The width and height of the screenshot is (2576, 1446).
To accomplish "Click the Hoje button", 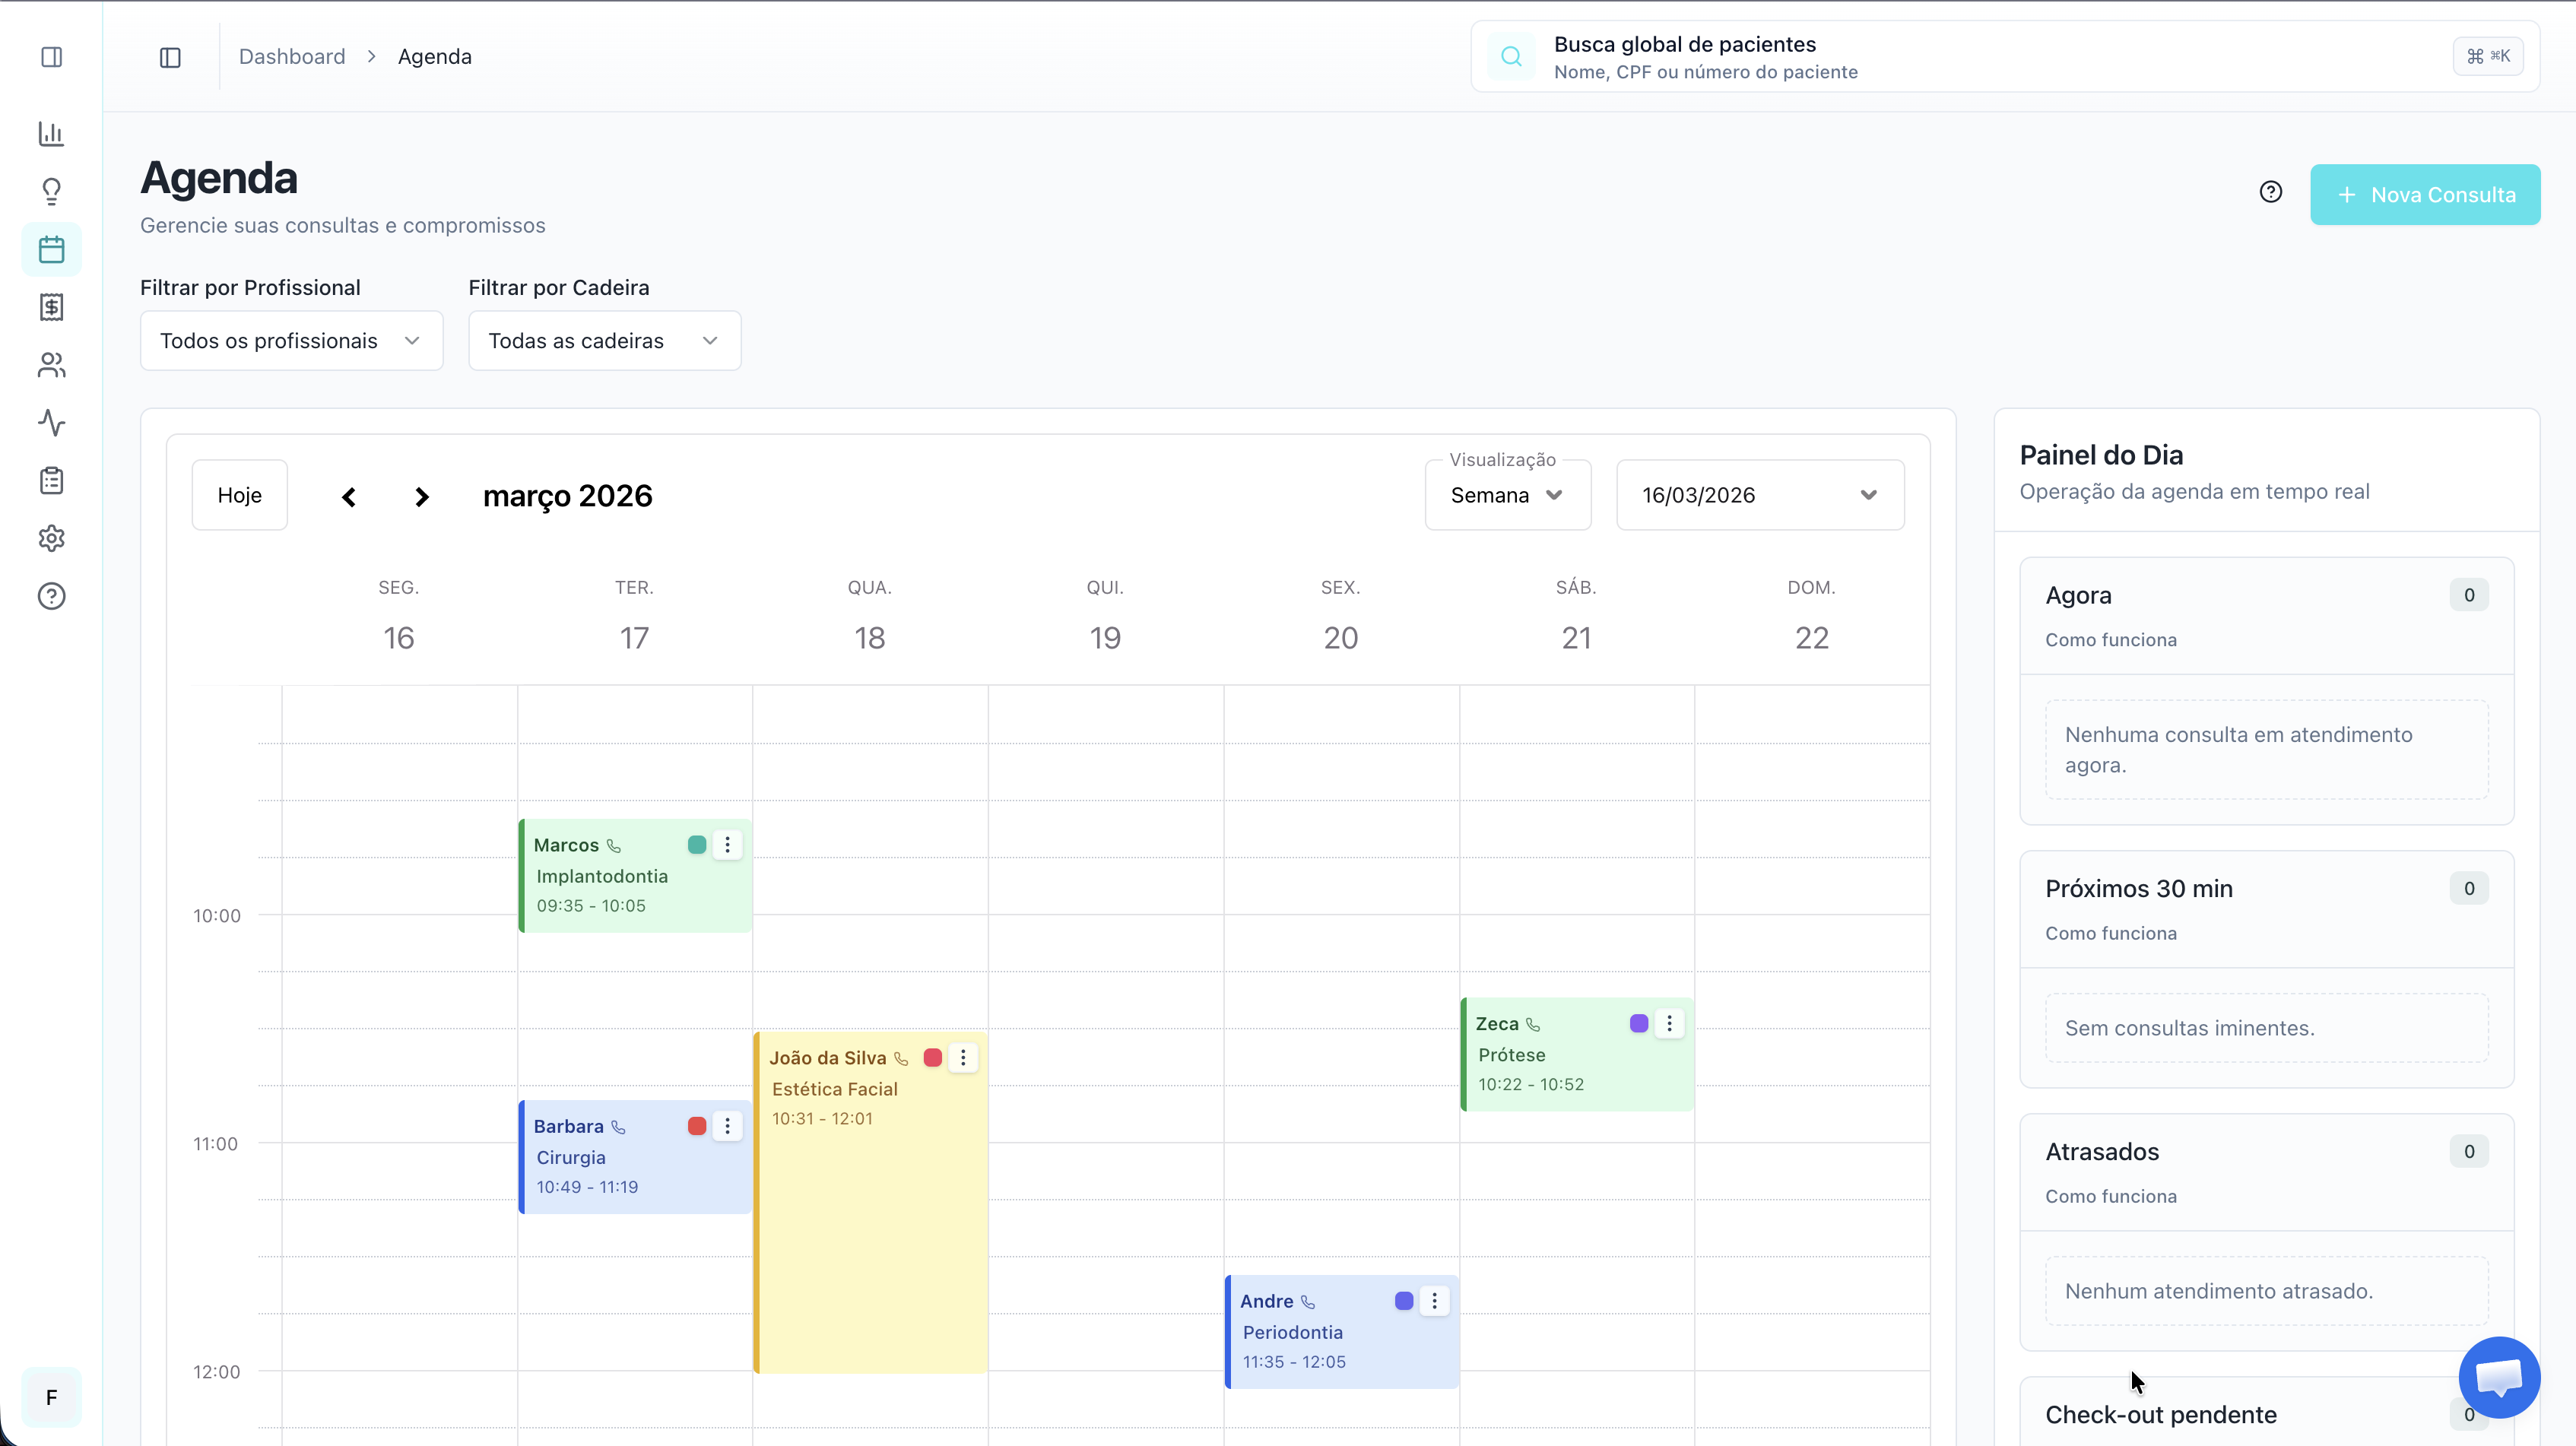I will click(240, 495).
